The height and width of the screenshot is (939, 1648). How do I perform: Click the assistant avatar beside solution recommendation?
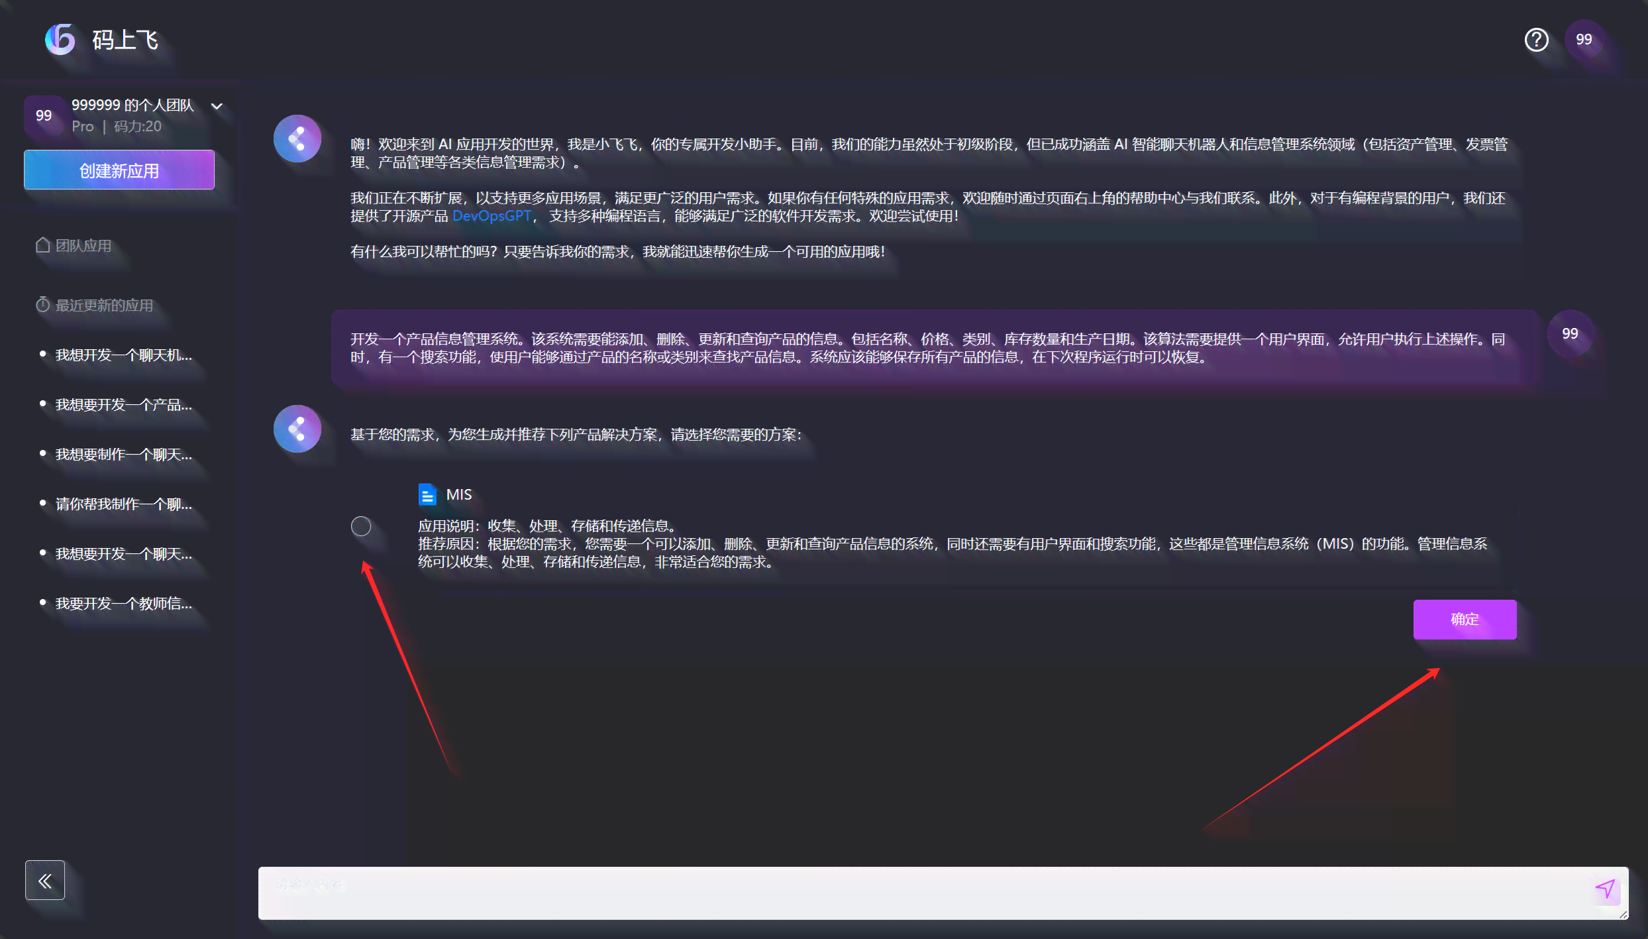tap(297, 429)
